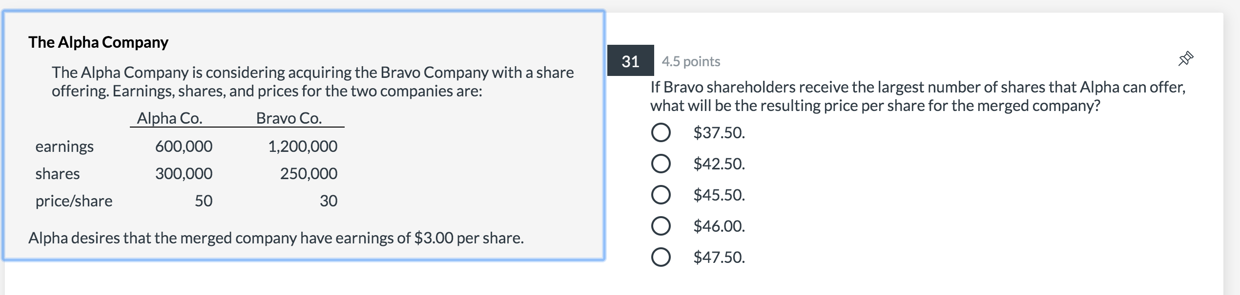Click Bravo price per share 30
Viewport: 1240px width, 295px height.
(x=329, y=201)
